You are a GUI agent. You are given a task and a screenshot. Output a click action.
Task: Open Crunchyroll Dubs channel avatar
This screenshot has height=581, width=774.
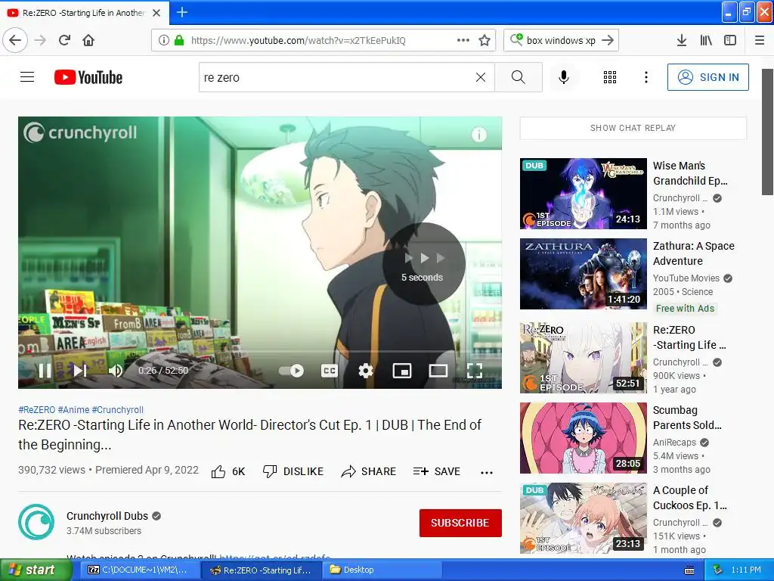coord(36,522)
